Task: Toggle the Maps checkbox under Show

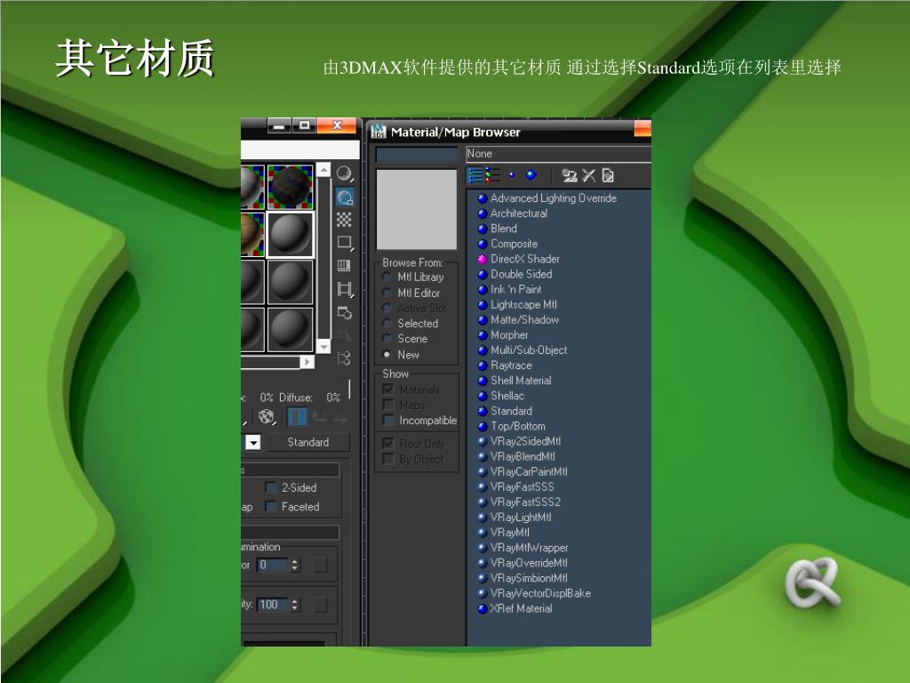Action: coord(388,405)
